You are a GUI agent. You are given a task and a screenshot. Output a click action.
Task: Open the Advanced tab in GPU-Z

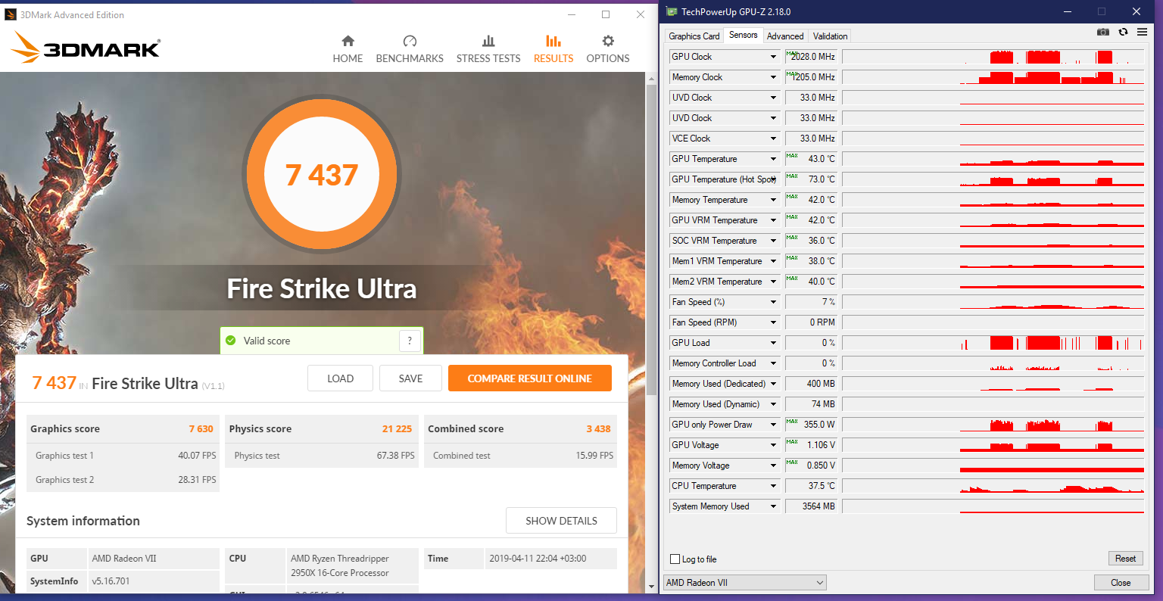pos(785,36)
